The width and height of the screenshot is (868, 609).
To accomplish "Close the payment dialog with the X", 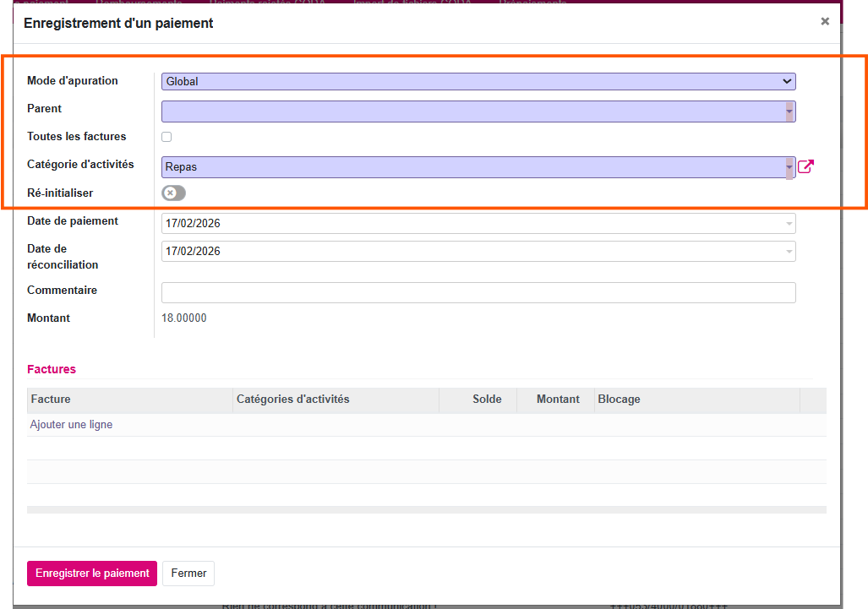I will 825,22.
